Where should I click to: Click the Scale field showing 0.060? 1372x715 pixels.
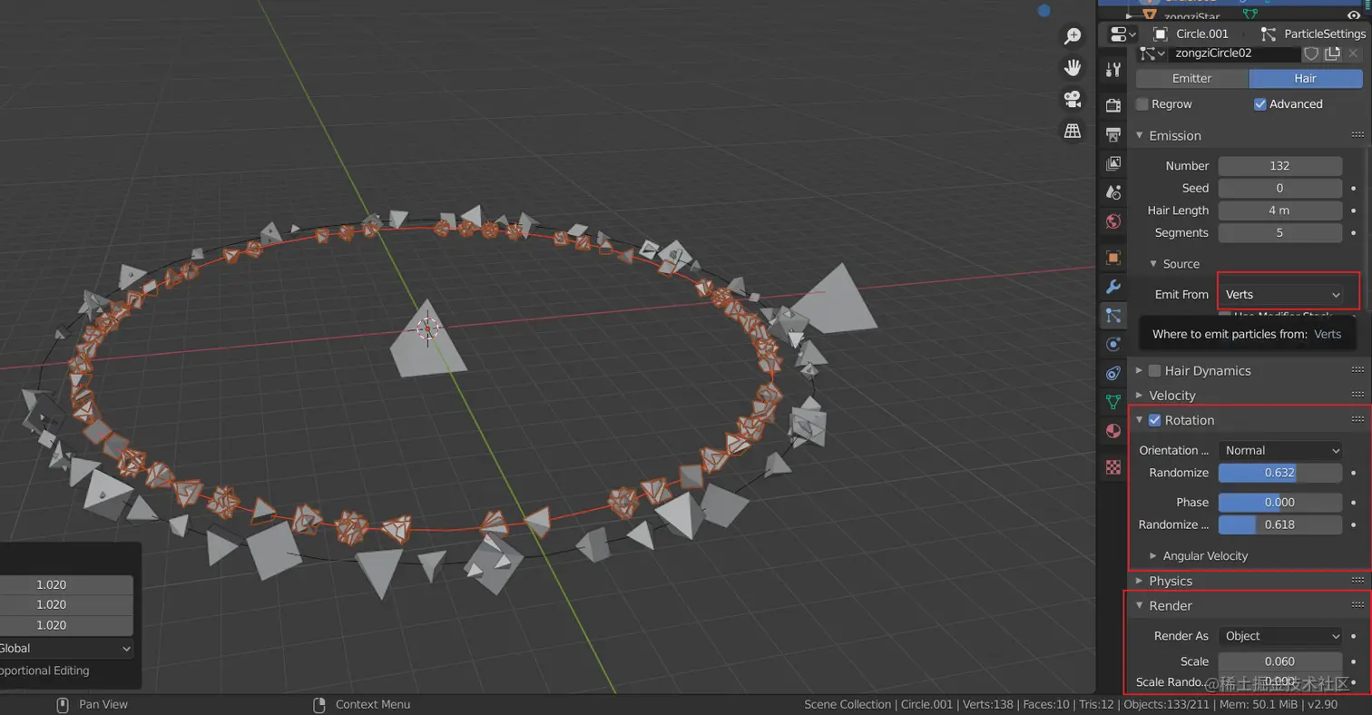coord(1279,661)
